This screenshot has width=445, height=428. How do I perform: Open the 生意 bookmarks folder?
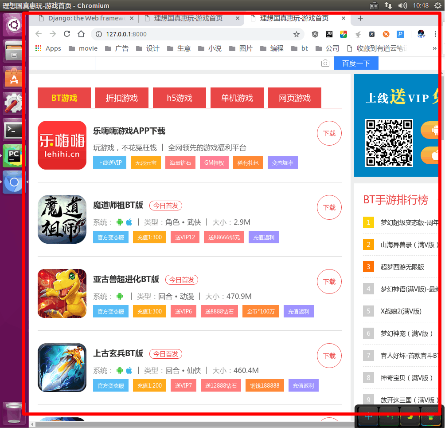[179, 48]
